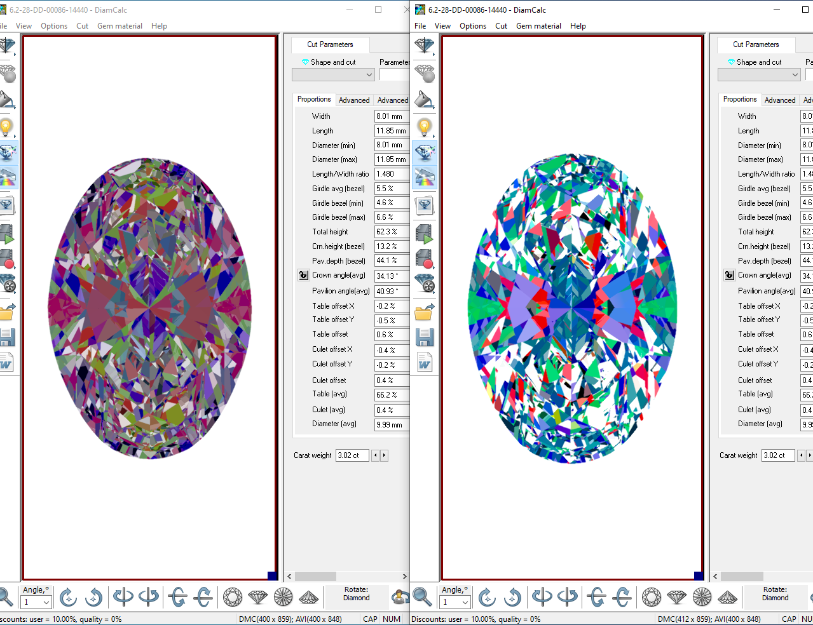The height and width of the screenshot is (625, 813).
Task: Select Proportions tab in right window
Action: click(x=740, y=99)
